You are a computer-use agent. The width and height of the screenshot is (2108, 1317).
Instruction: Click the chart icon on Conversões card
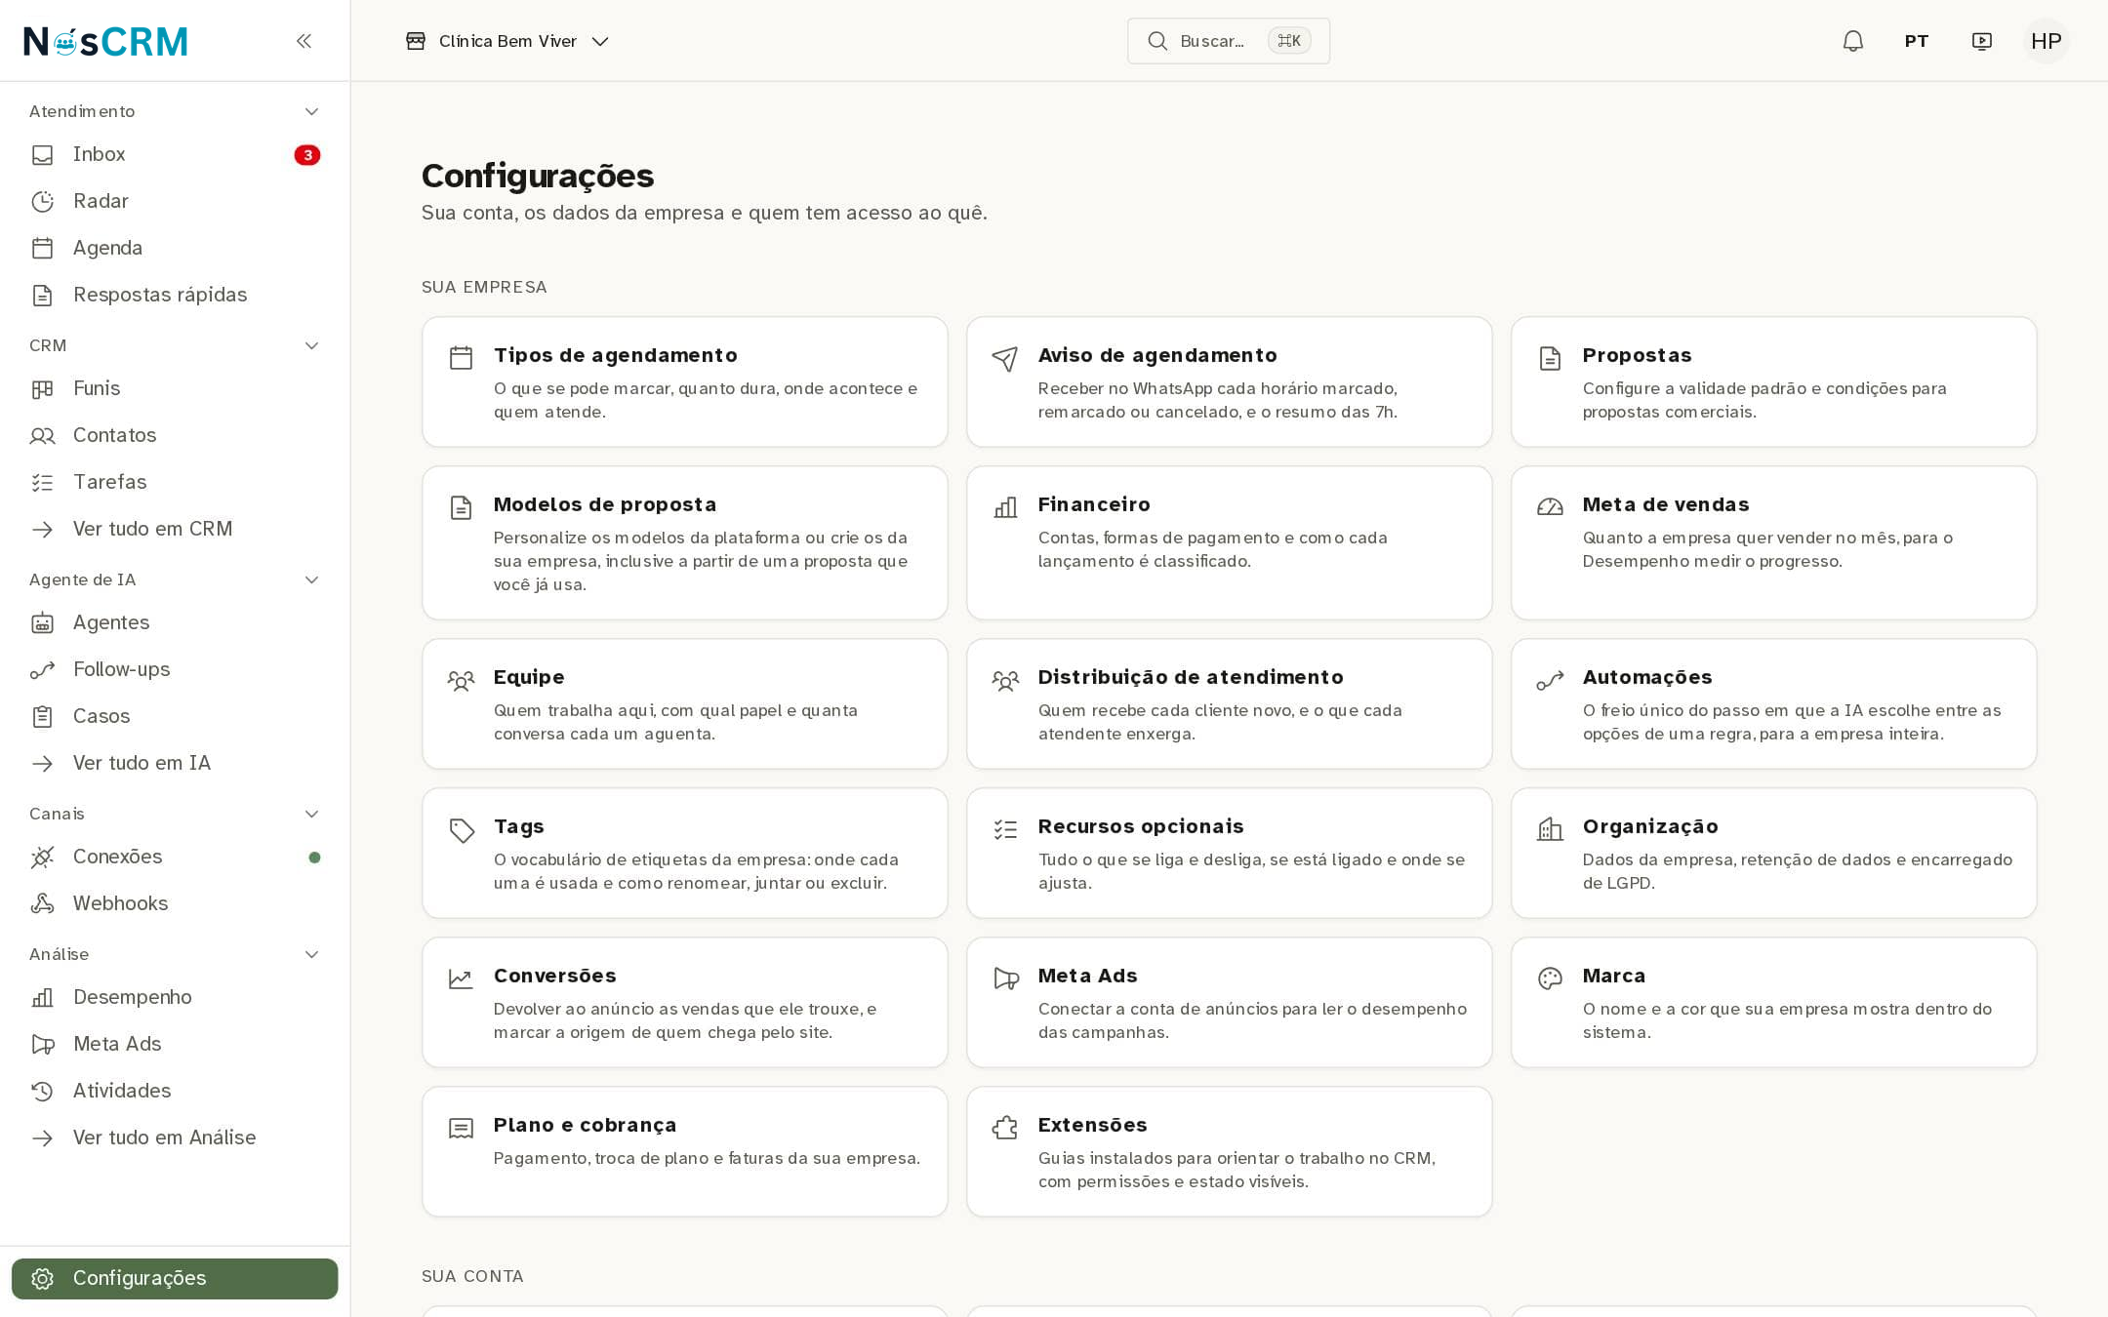(461, 978)
